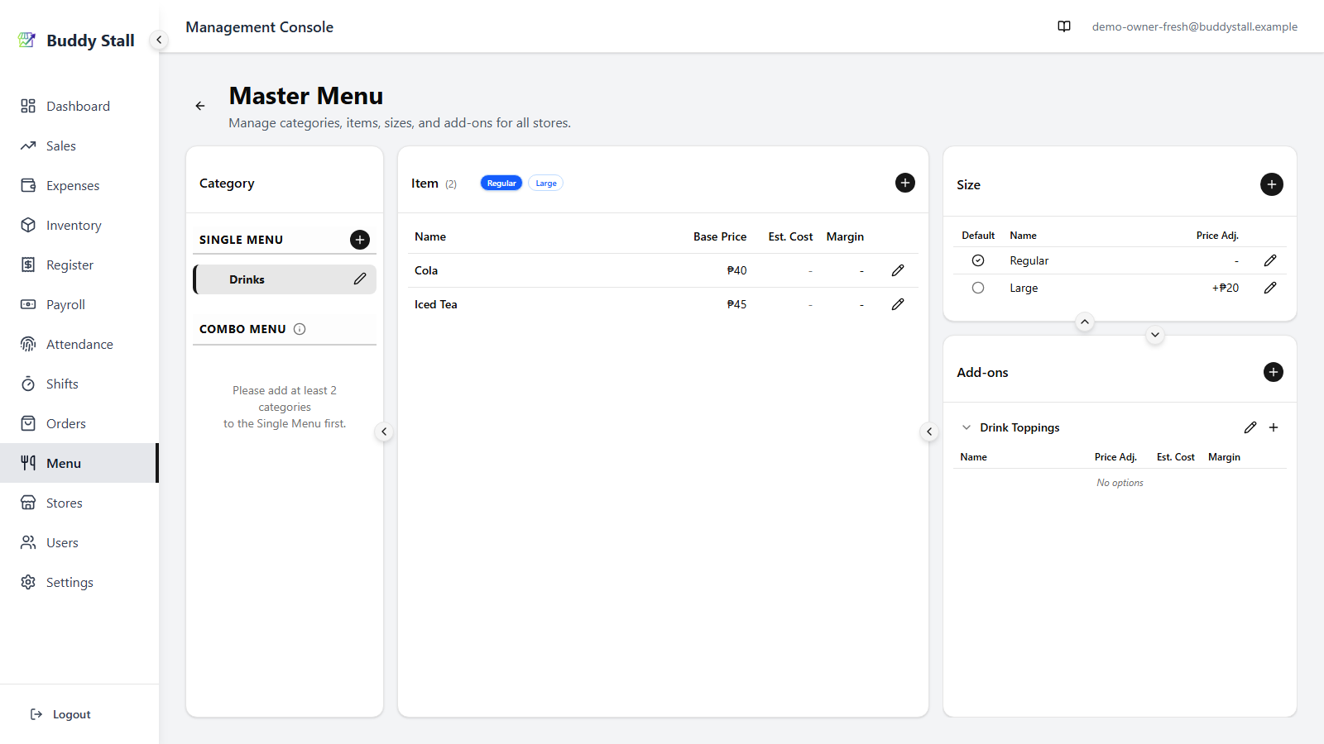Add a new item with plus button
Screen dimensions: 1324x744
tap(905, 183)
